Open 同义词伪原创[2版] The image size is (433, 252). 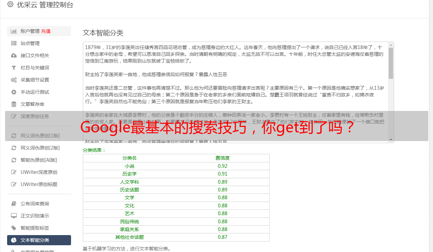point(39,148)
